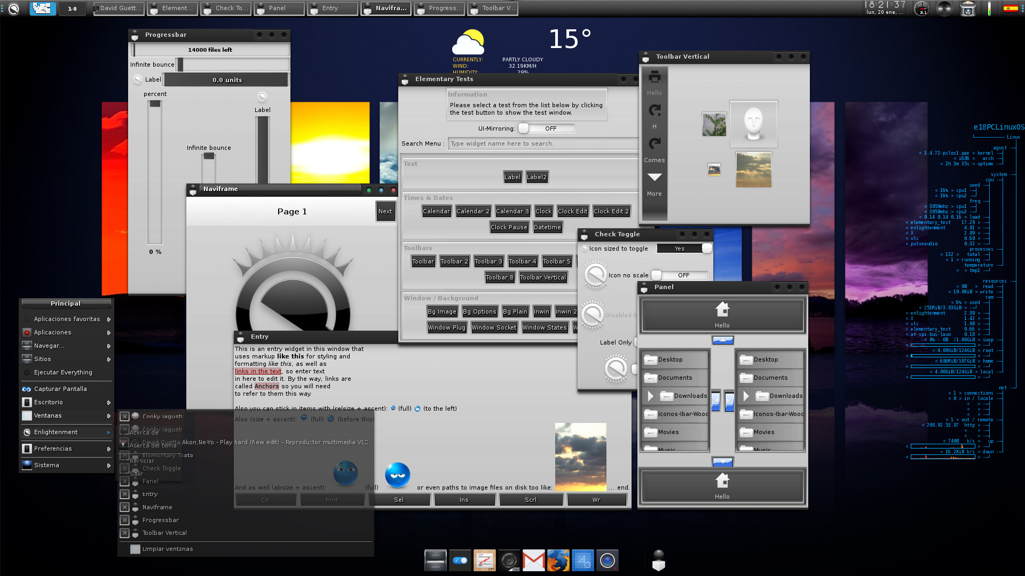Click the Enlightenment start menu icon
The height and width of the screenshot is (576, 1025).
click(x=14, y=8)
